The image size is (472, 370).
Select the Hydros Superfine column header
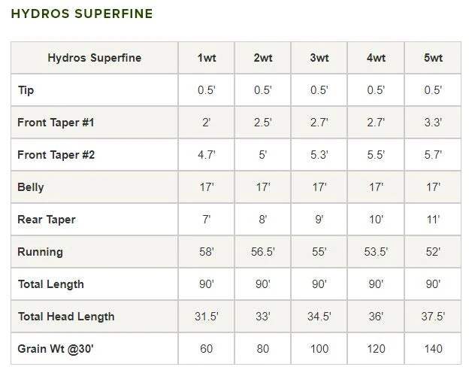(x=94, y=58)
